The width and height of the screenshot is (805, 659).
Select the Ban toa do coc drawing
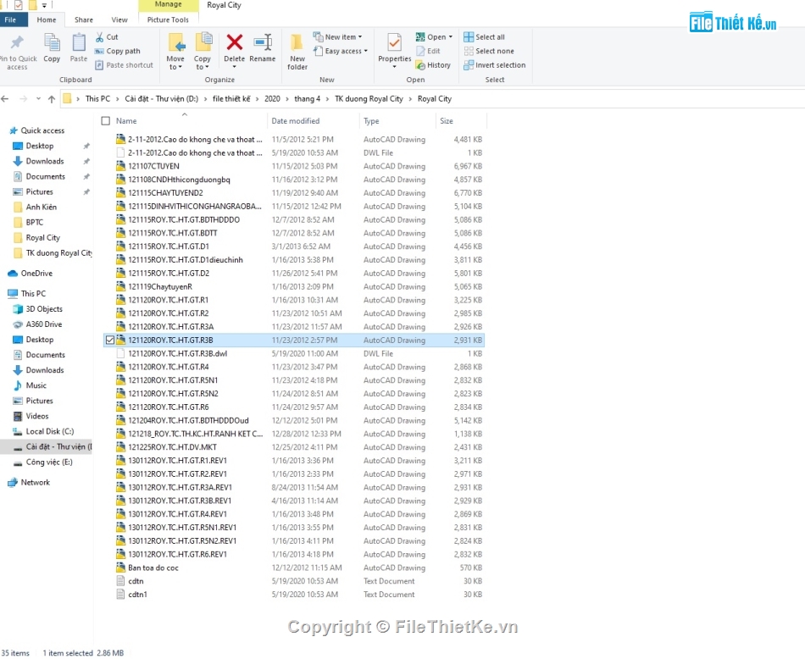[153, 568]
